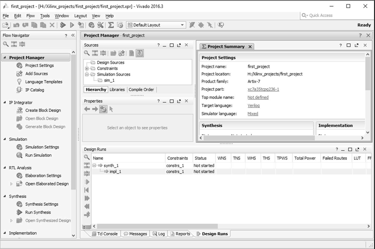This screenshot has width=375, height=249.
Task: Open Language Templates
Action: click(x=44, y=82)
